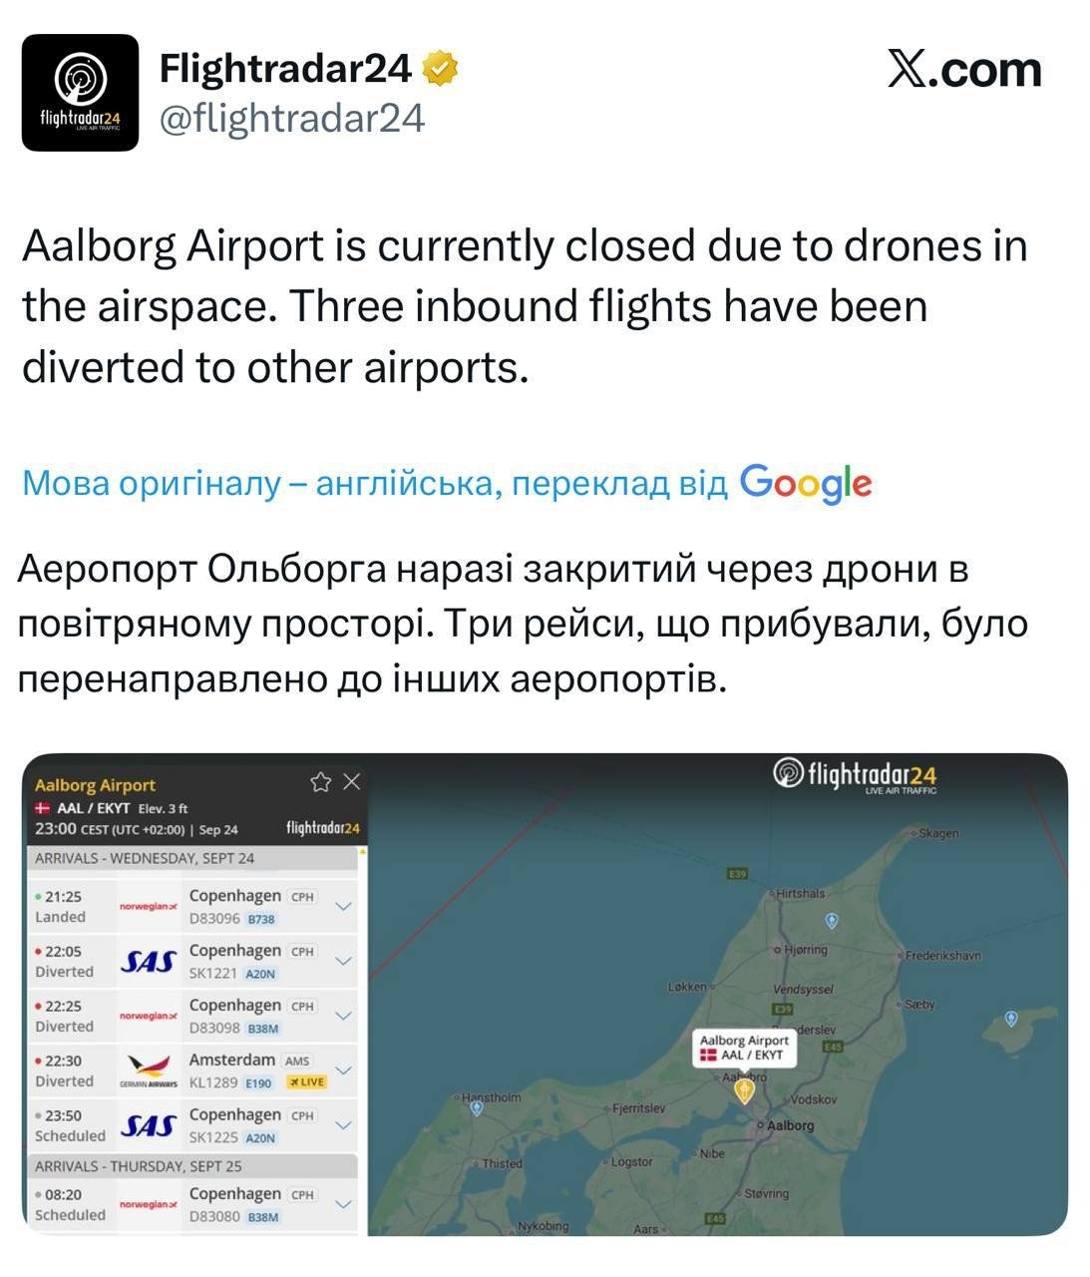1090x1277 pixels.
Task: Select the Arrivals - Thursday, Sept 25 header
Action: tap(139, 1166)
